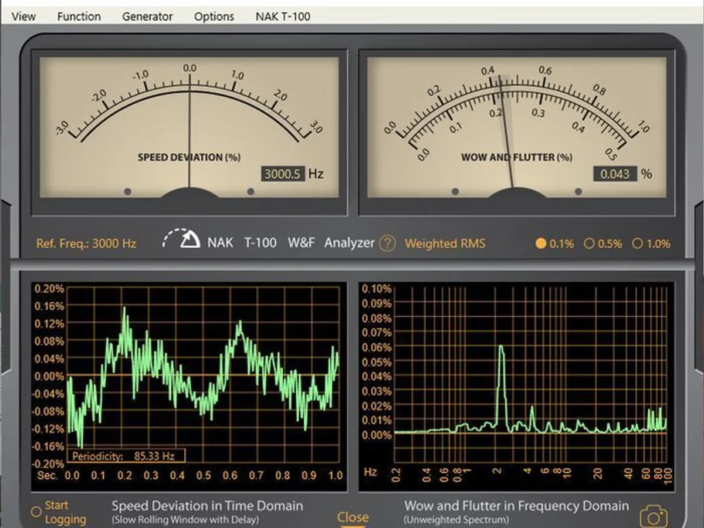This screenshot has height=528, width=704.
Task: Click the Ref. Freq. 3000 Hz label
Action: (x=86, y=243)
